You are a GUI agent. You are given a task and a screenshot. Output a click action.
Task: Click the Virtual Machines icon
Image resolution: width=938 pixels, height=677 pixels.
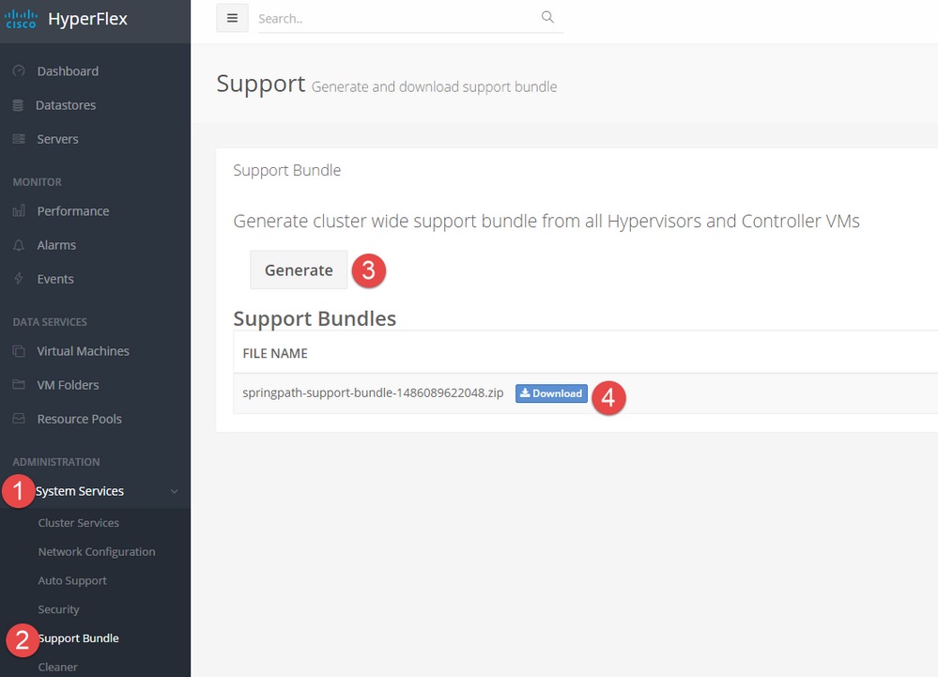click(x=19, y=351)
